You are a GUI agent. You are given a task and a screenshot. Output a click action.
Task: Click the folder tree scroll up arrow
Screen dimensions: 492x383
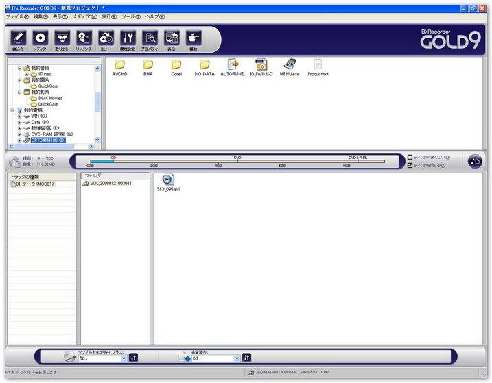pos(97,69)
